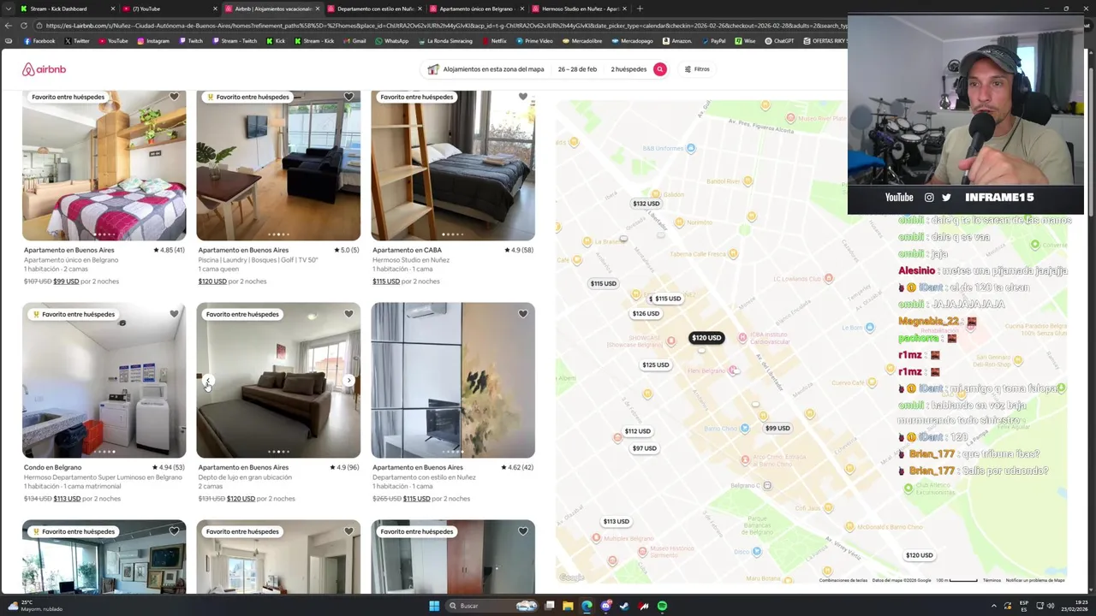Open the La Ronda Simracing bookmark
Screen dimensions: 1096x616
[445, 41]
